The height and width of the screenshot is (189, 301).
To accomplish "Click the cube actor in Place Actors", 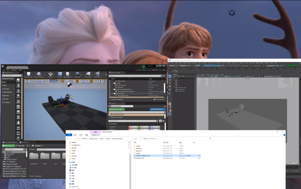I will click(19, 106).
